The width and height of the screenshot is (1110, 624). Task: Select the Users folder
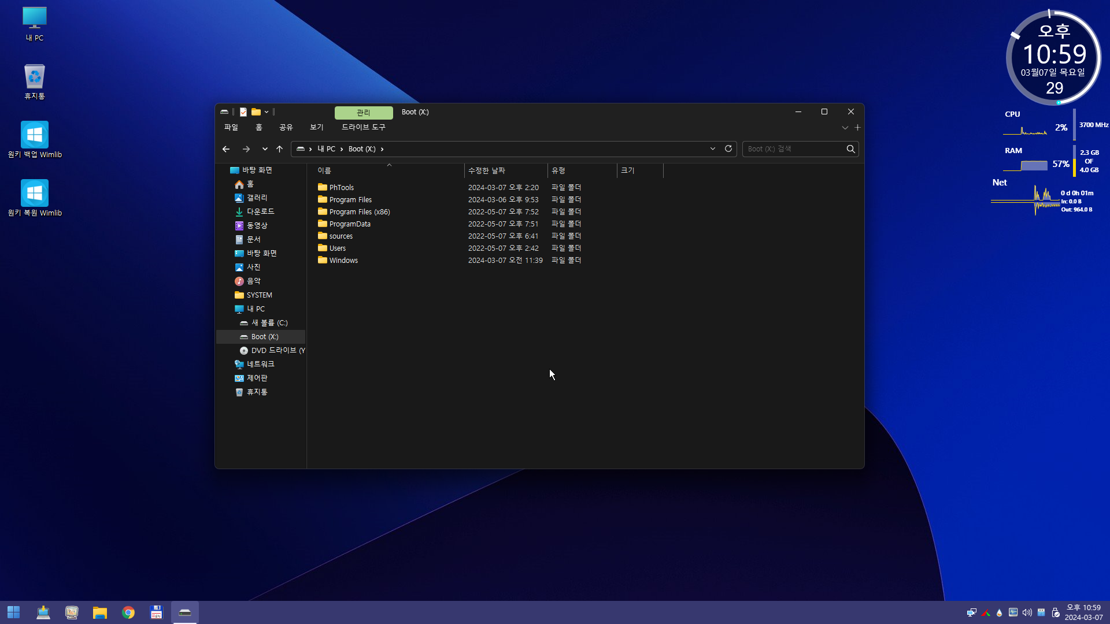click(x=332, y=248)
